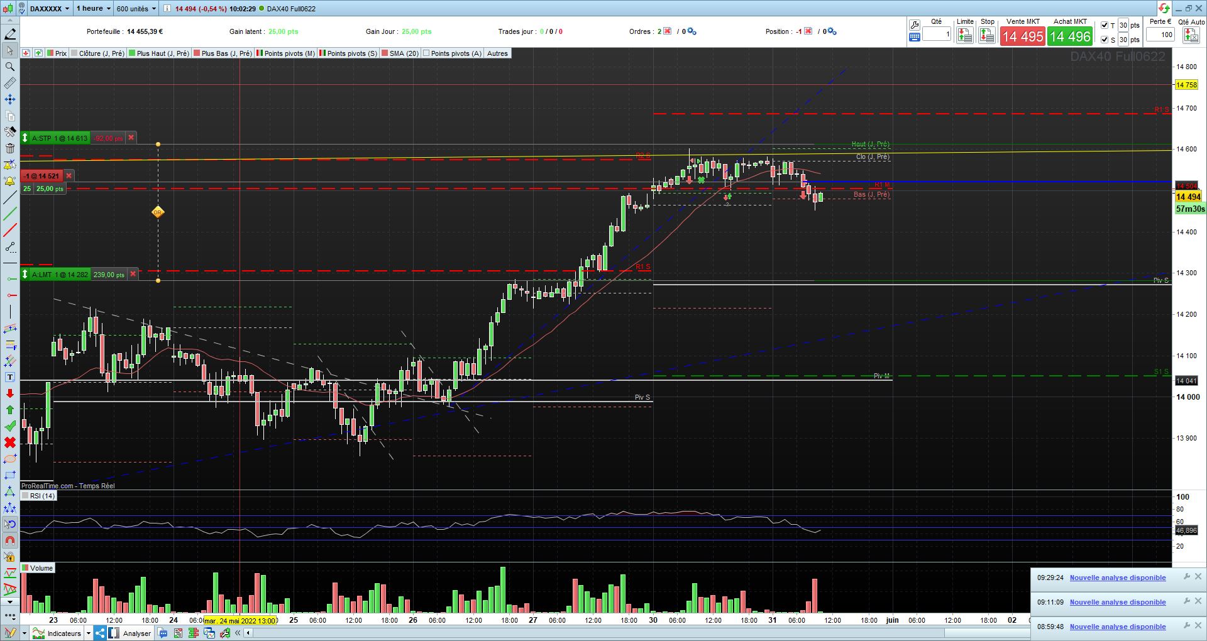Select the ruler measurement tool
Screen dimensions: 1207x641
[10, 83]
